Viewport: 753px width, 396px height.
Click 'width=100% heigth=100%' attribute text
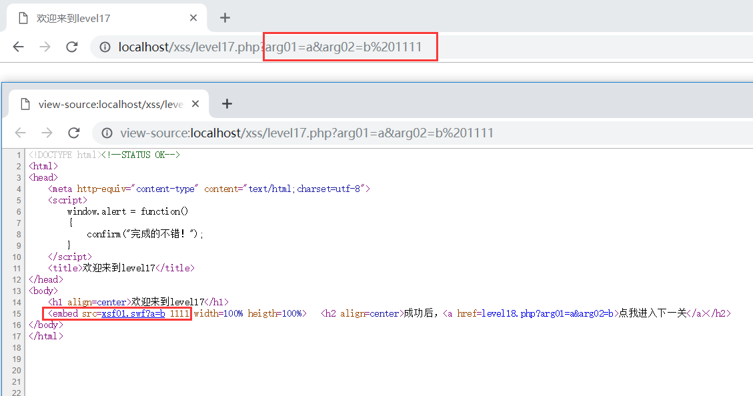tap(248, 313)
